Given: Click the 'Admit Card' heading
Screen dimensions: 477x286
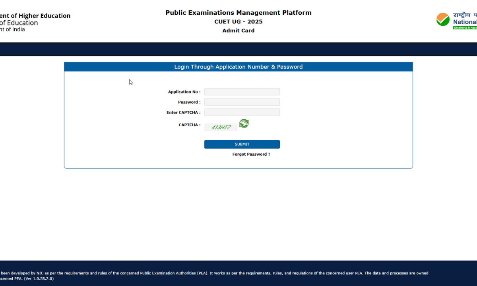Looking at the screenshot, I should (238, 31).
